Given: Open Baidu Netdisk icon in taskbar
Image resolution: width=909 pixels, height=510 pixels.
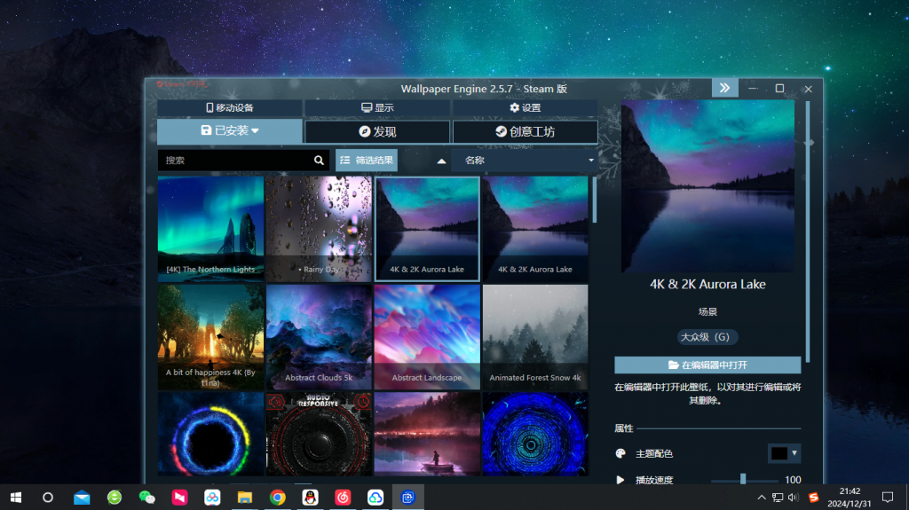Looking at the screenshot, I should [212, 498].
